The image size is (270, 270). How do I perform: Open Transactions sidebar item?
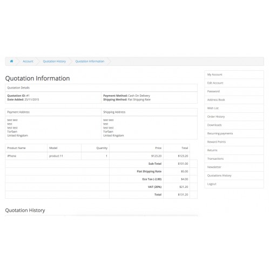click(x=234, y=159)
